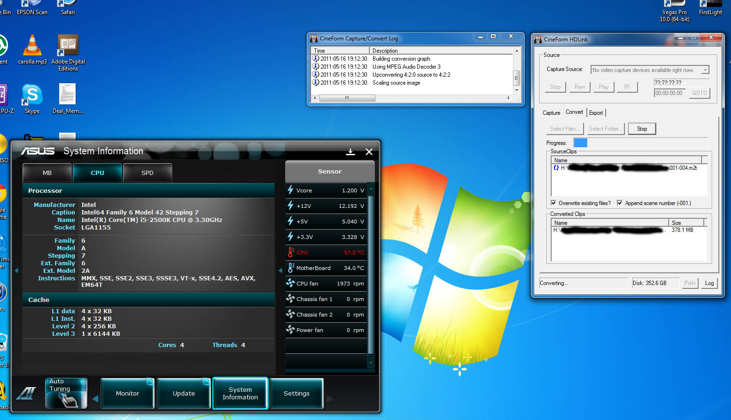This screenshot has width=731, height=420.
Task: Close the ASUS System Information window
Action: point(369,152)
